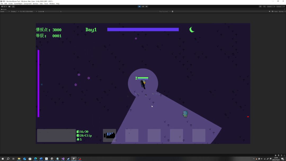
Task: Expand the Layout dropdown
Action: tap(280, 6)
